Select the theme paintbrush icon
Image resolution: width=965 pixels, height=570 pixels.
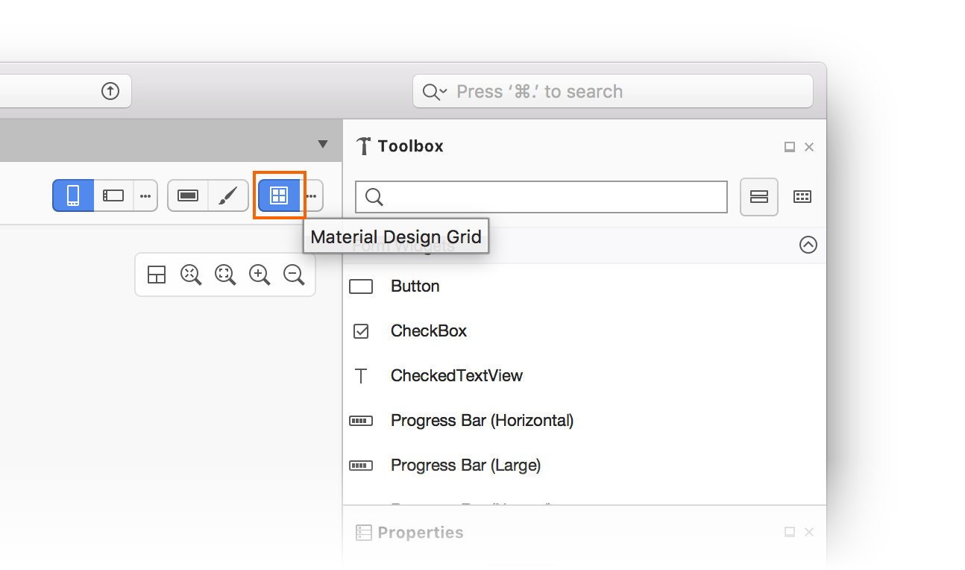pyautogui.click(x=228, y=195)
